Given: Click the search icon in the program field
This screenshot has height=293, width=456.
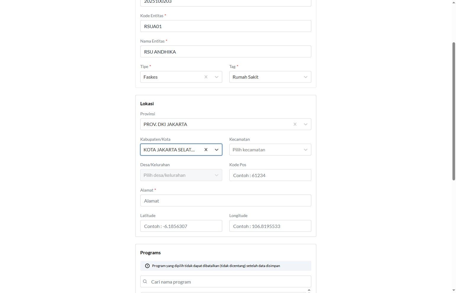Looking at the screenshot, I should pyautogui.click(x=145, y=281).
